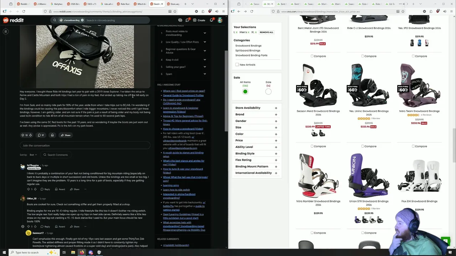Switch to the 2026 Bin Reddit tab
The image size is (456, 256).
(74, 4)
